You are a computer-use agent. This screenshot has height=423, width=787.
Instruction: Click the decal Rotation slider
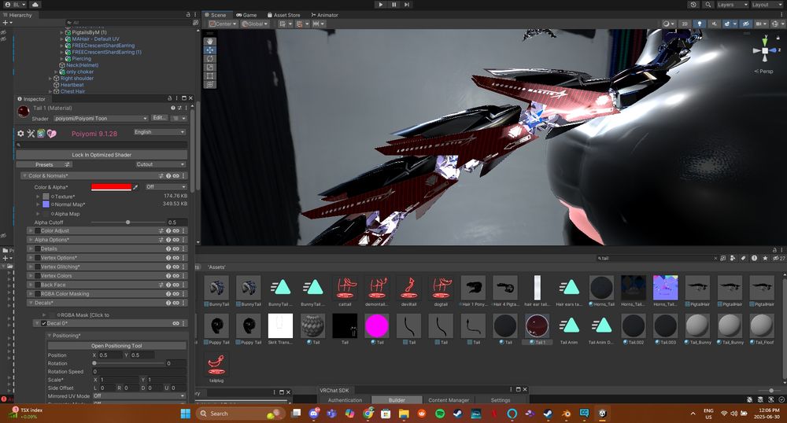[128, 363]
